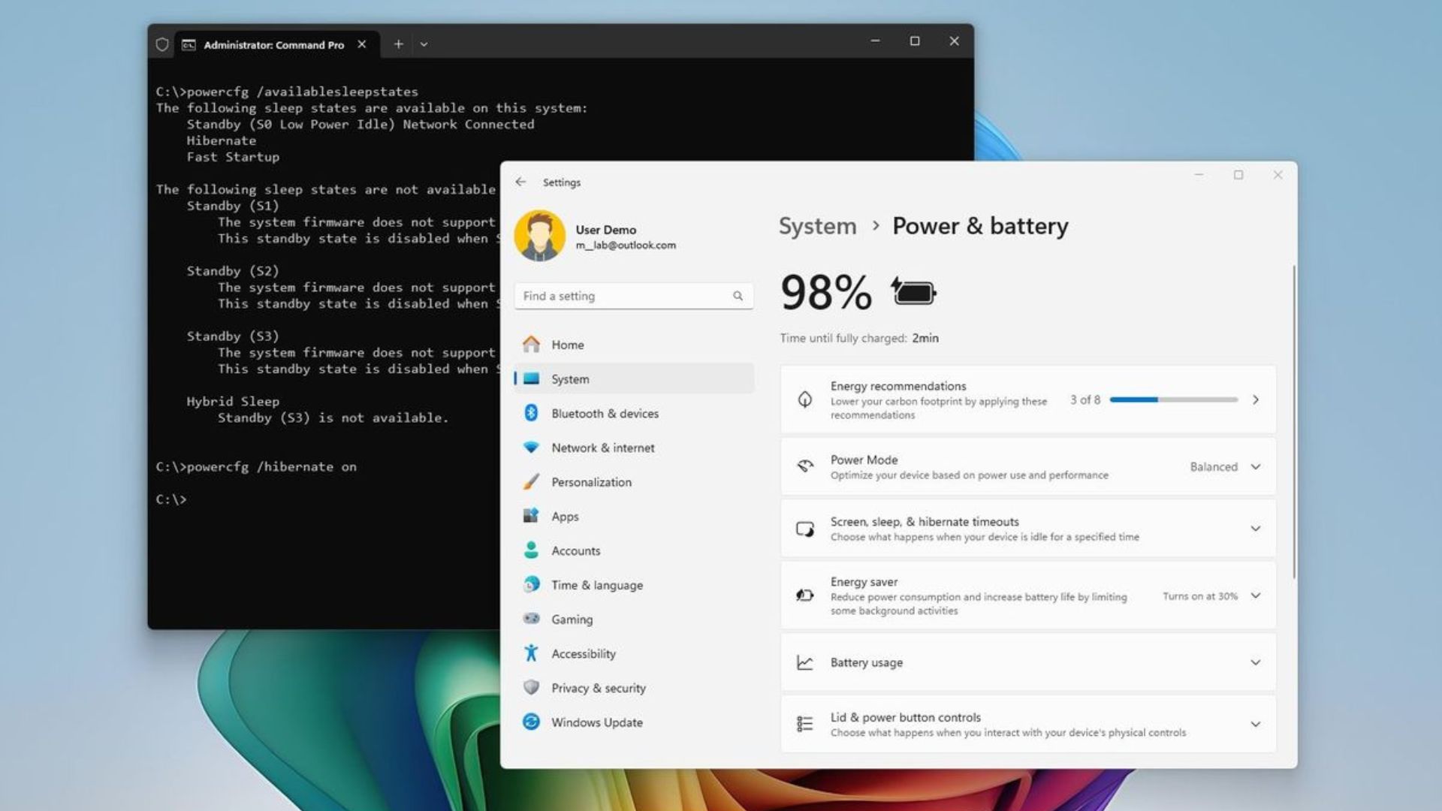Image resolution: width=1442 pixels, height=811 pixels.
Task: Click 'powercfg /availablesleepstates' command text
Action: point(302,92)
